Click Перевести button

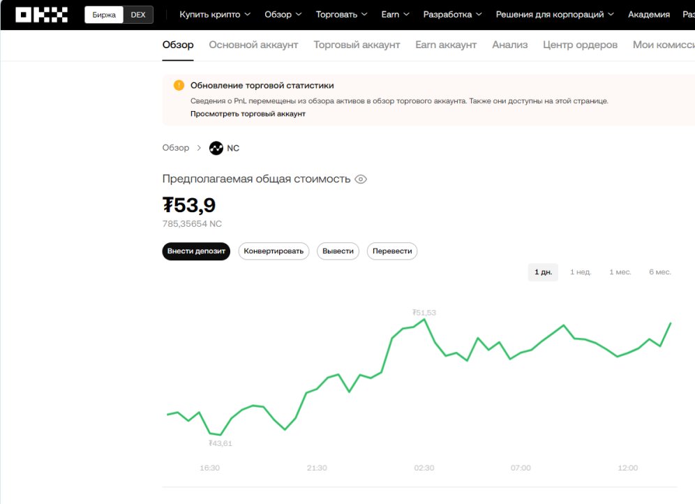(x=392, y=251)
